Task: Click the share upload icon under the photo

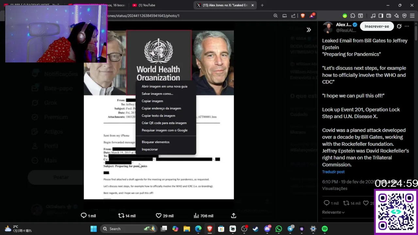Action: [x=233, y=216]
